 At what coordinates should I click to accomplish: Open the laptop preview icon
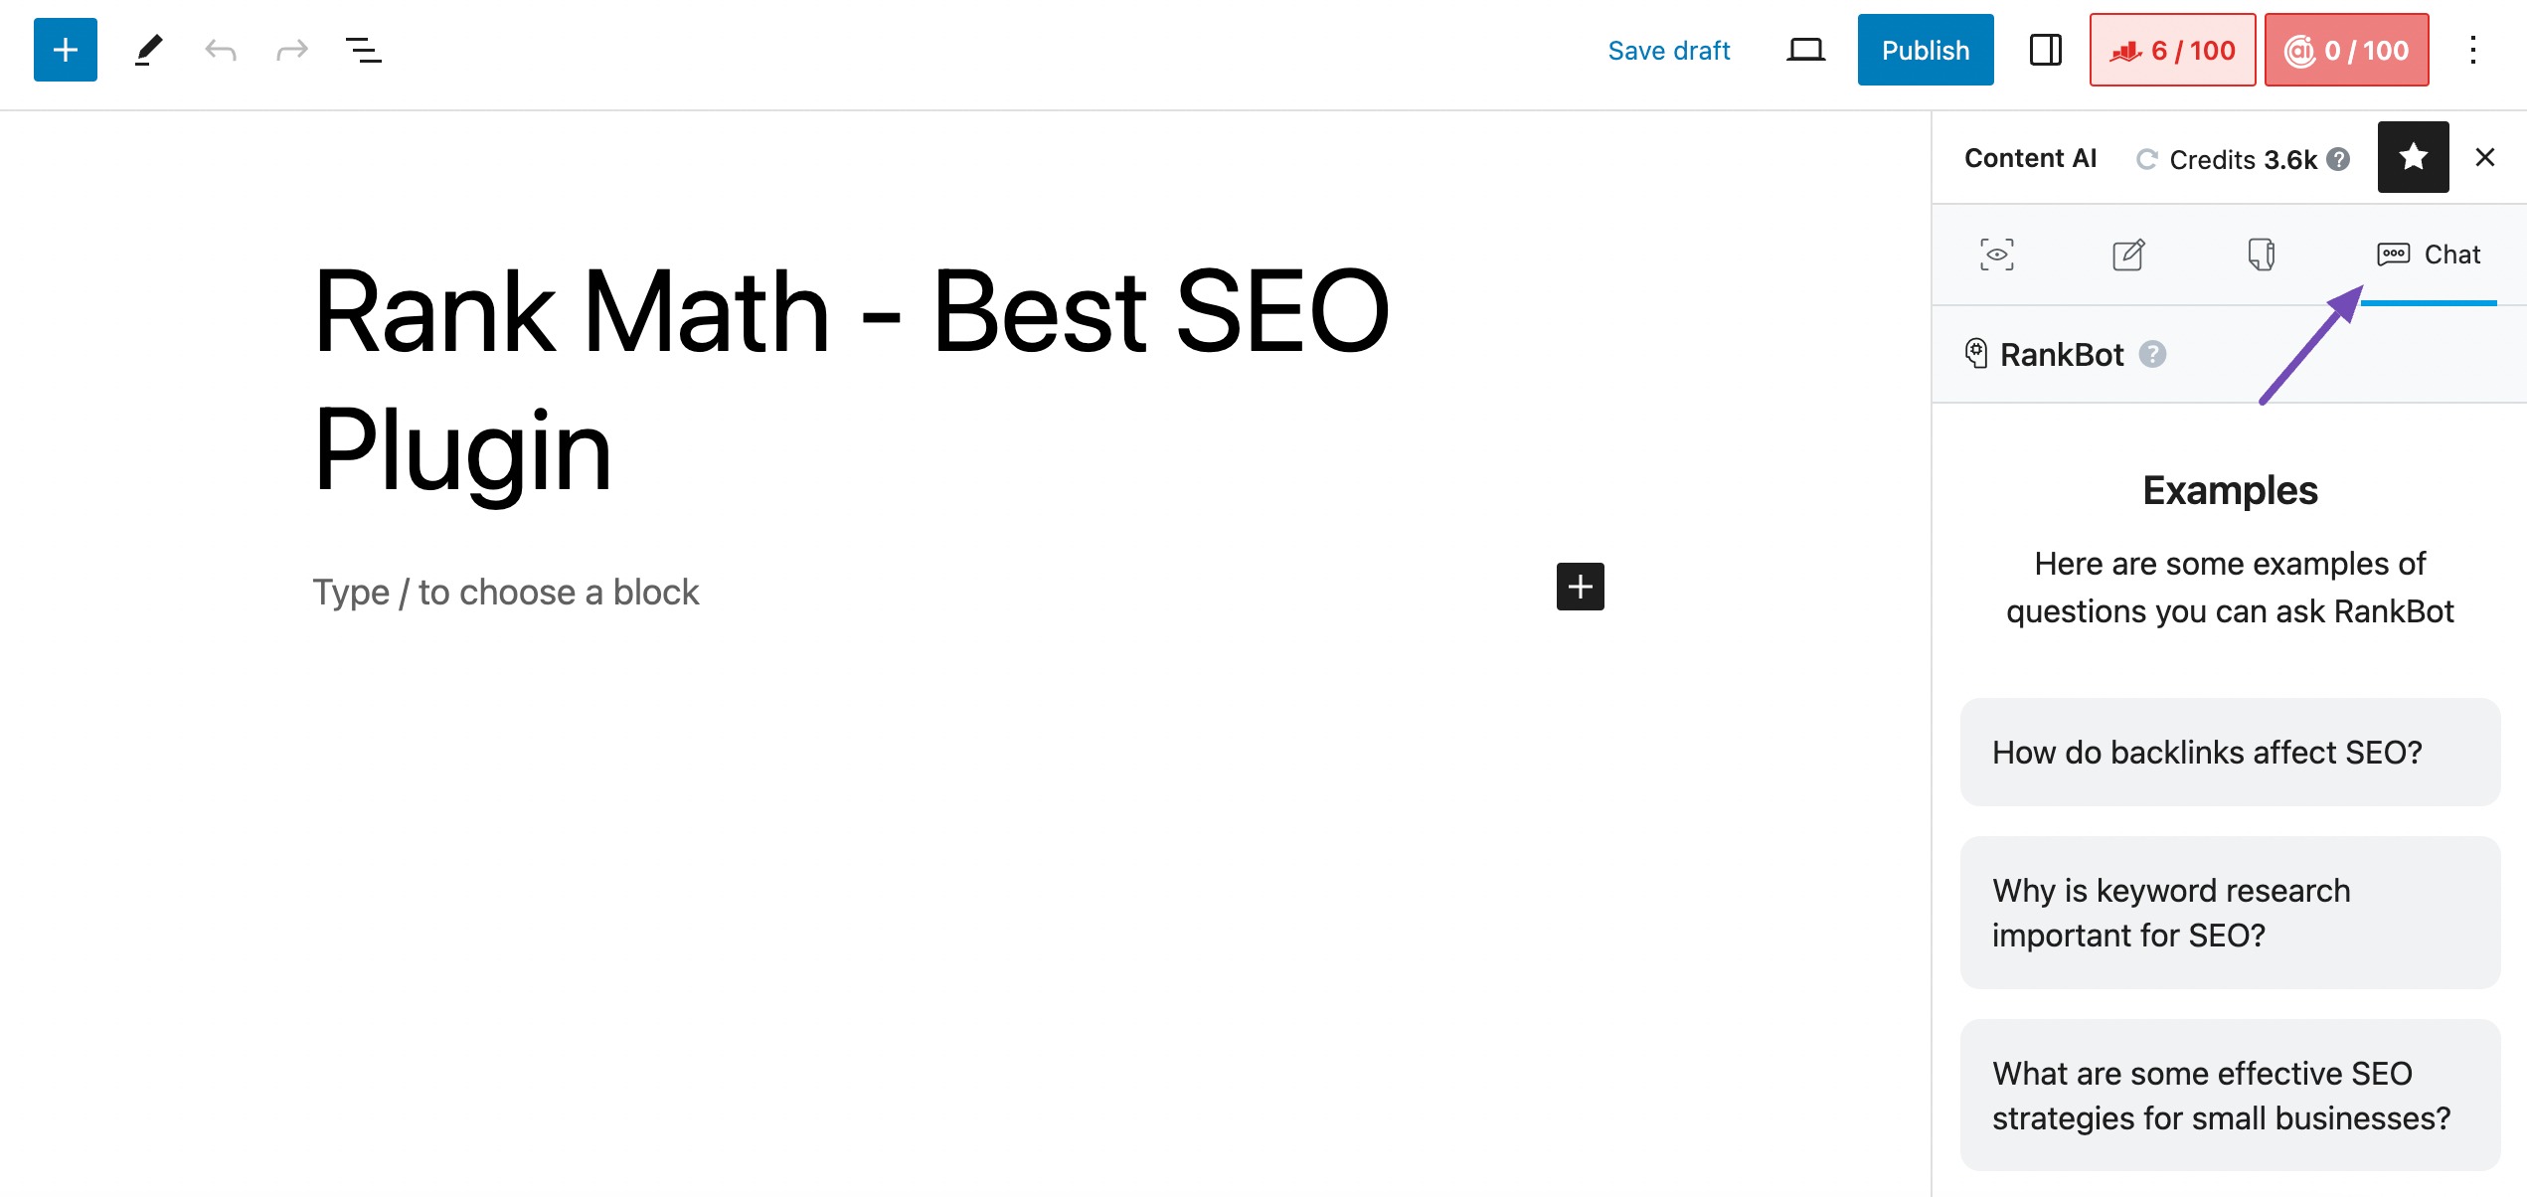click(x=1805, y=50)
